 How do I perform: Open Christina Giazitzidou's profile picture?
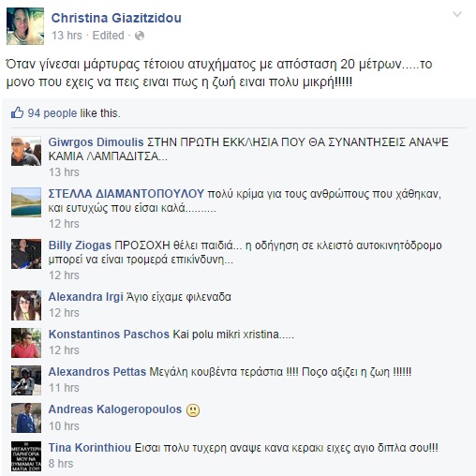25,26
